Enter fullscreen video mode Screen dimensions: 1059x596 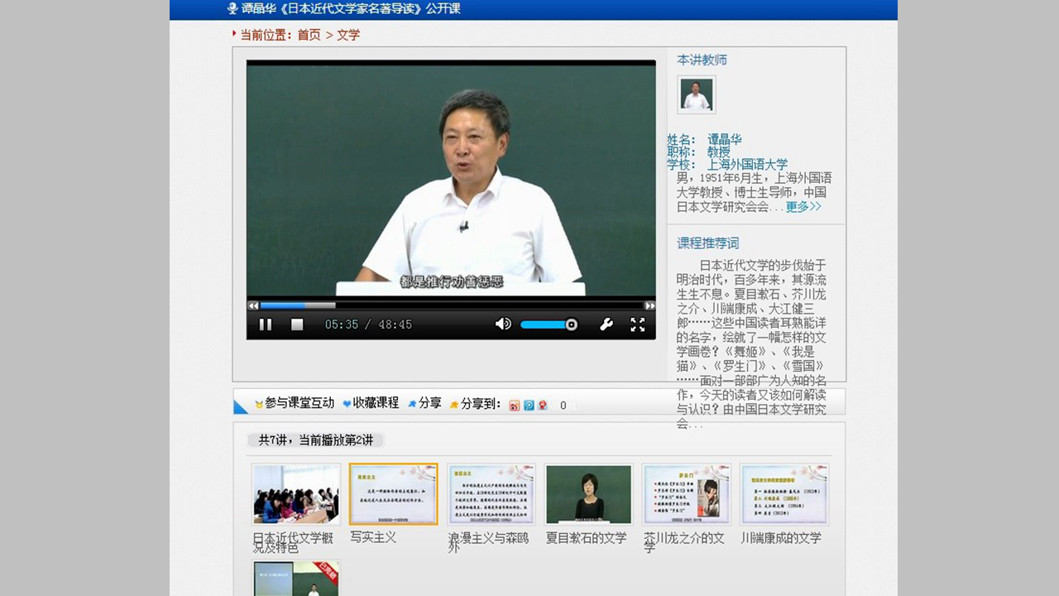[637, 324]
